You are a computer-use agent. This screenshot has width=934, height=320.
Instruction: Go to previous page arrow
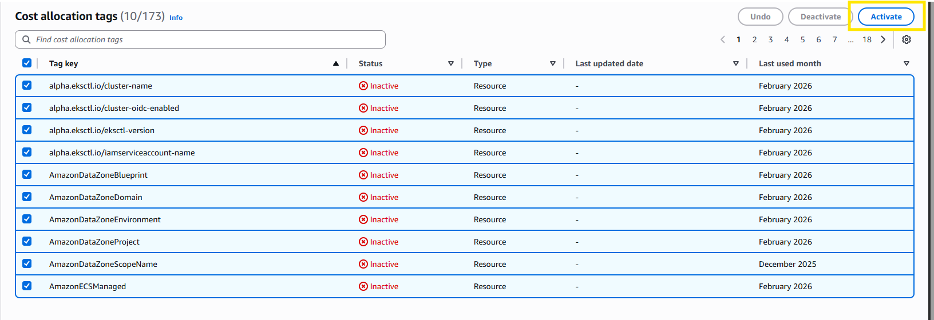click(723, 39)
